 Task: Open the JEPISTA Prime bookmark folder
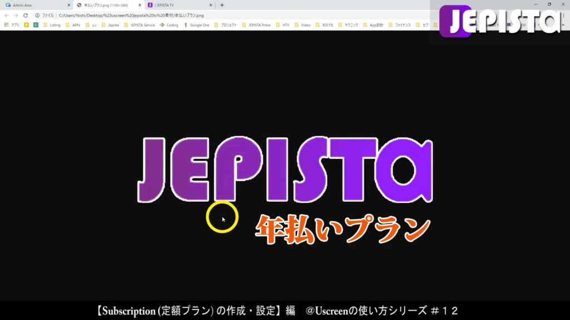[256, 25]
